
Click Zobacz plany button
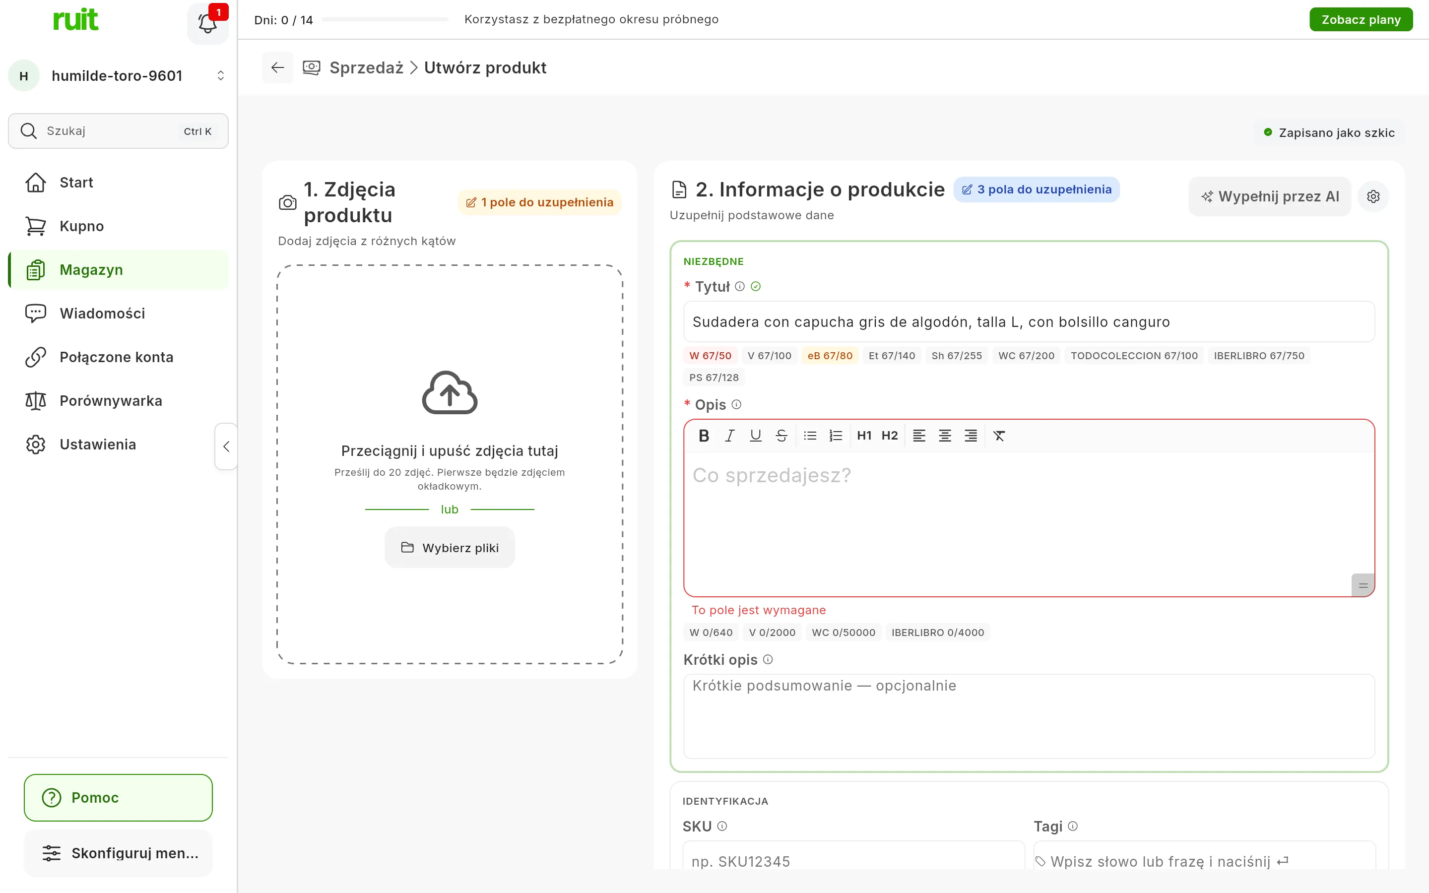[1361, 19]
